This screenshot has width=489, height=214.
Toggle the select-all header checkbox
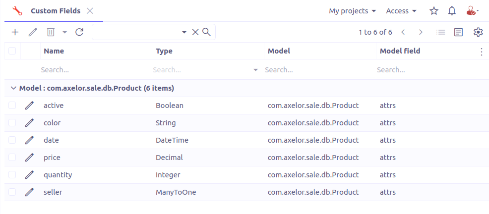tap(12, 51)
